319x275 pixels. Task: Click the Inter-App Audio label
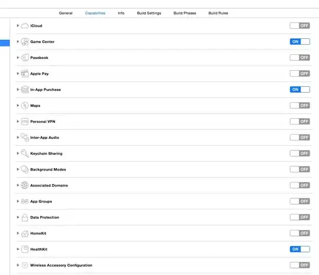pos(44,137)
